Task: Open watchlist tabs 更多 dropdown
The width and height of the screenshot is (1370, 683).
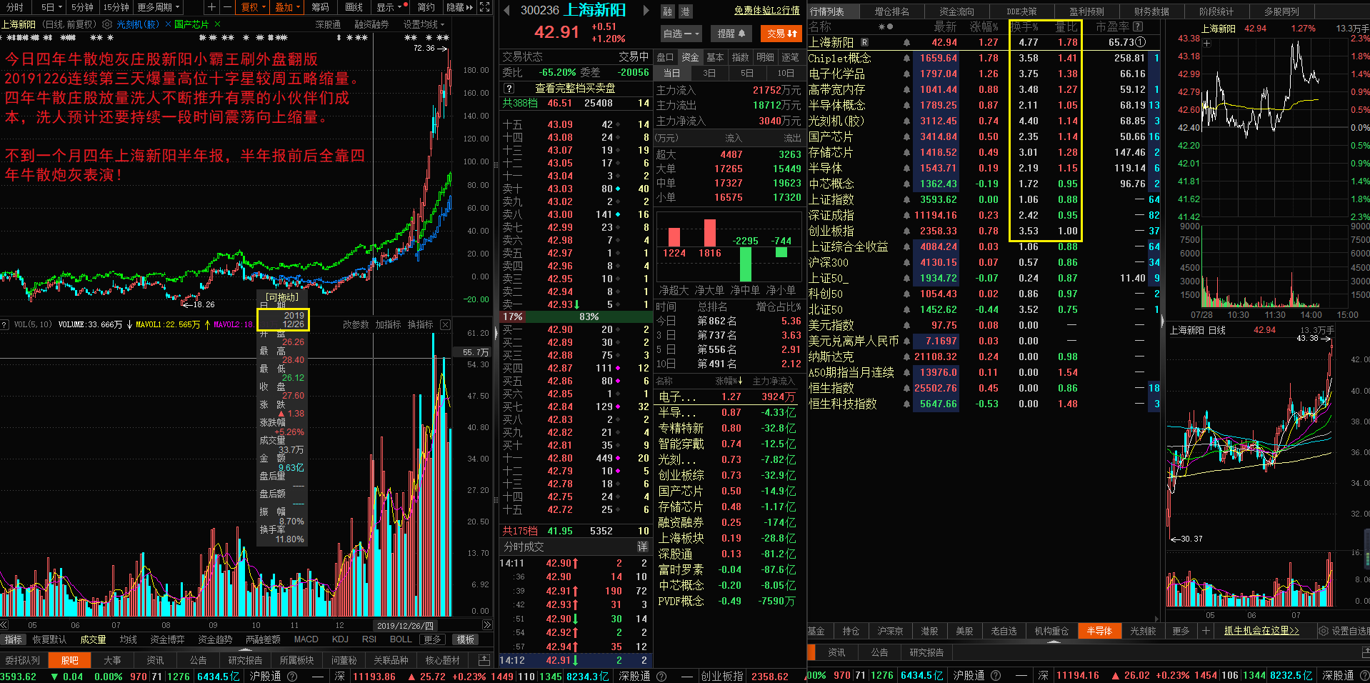Action: 1181,631
